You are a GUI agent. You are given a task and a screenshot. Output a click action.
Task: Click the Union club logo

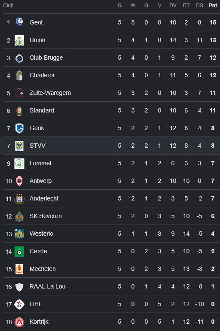pos(19,40)
